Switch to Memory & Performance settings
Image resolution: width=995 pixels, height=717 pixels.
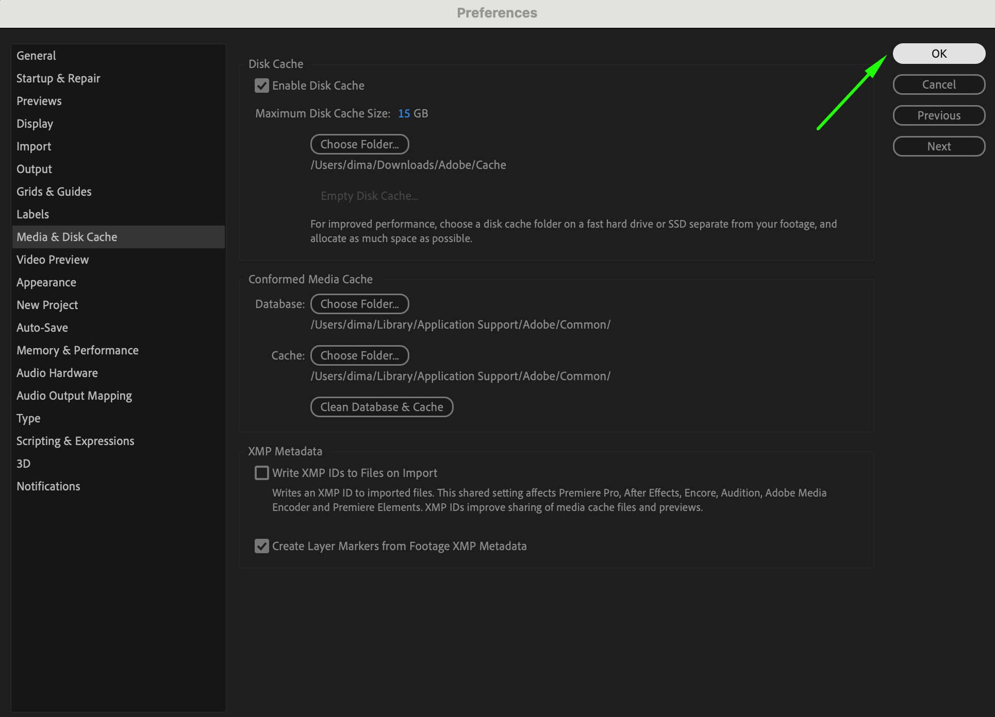77,350
